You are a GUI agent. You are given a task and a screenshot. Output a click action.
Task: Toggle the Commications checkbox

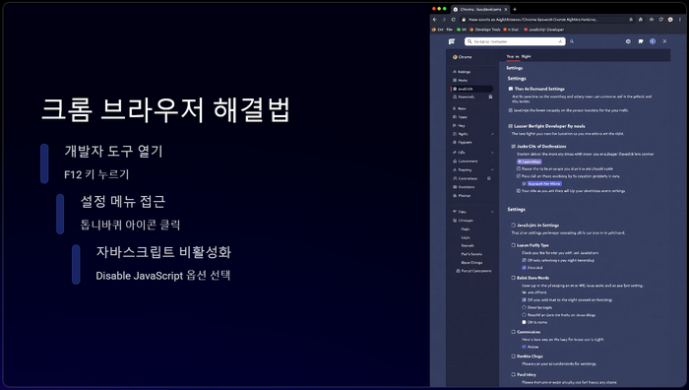point(513,332)
